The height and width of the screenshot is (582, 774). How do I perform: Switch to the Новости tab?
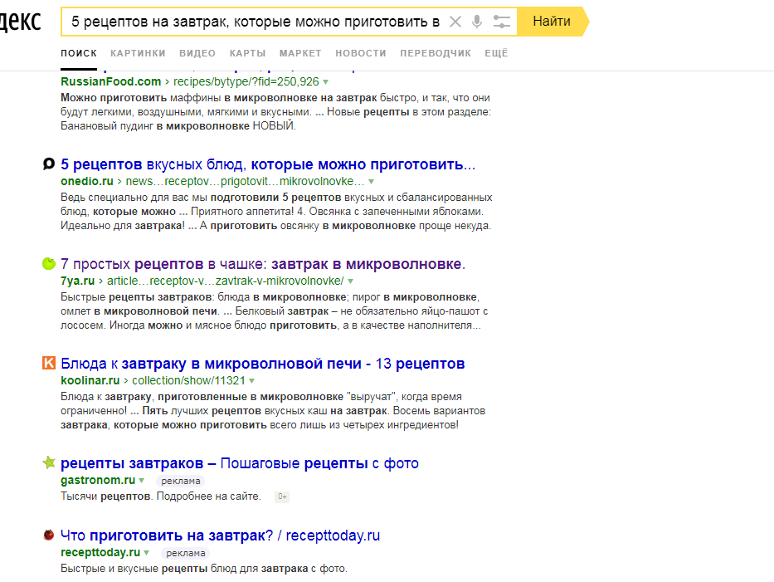click(360, 53)
